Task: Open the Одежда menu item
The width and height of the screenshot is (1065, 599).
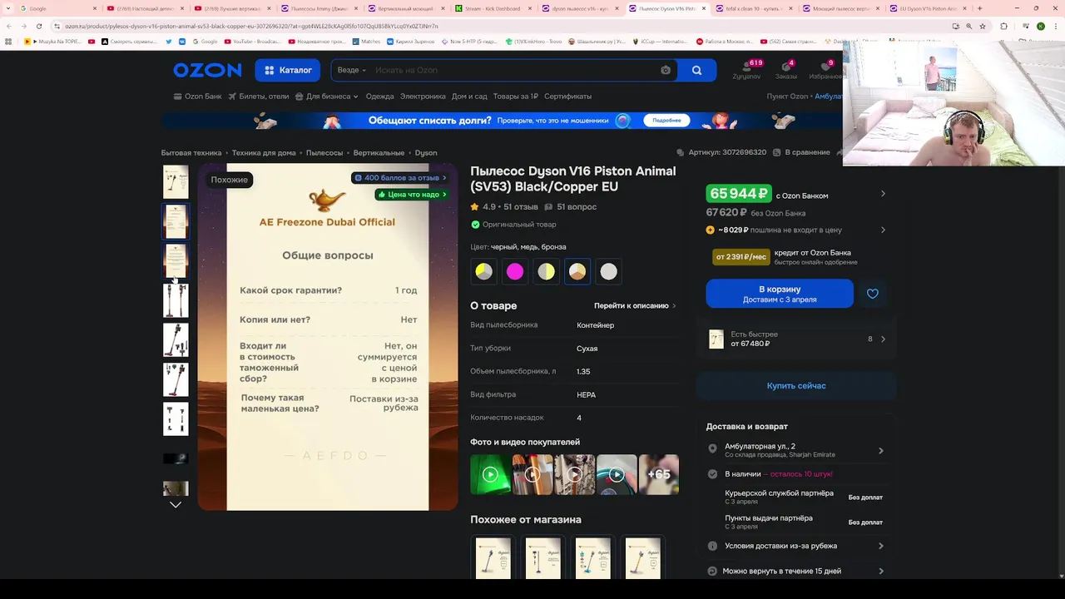Action: 379,97
